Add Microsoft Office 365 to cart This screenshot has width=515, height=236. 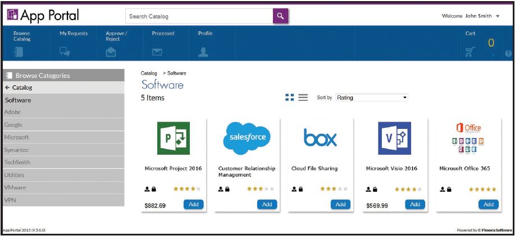tap(489, 204)
